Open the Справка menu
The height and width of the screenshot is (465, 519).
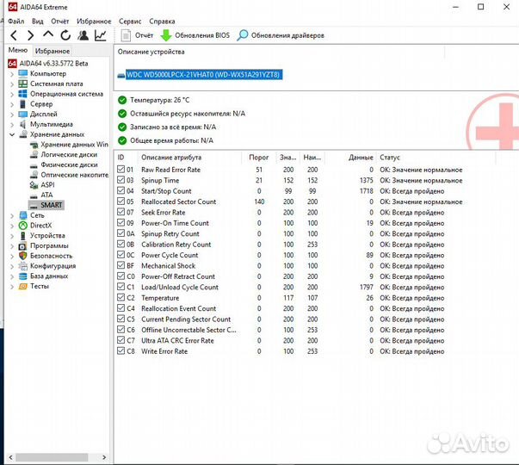(162, 22)
